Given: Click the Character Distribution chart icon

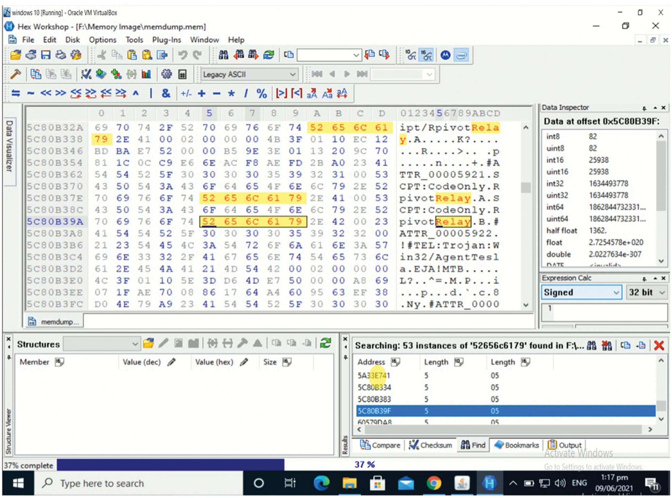Looking at the screenshot, I should [x=147, y=74].
